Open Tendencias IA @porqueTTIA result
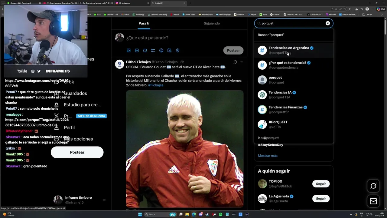 click(x=294, y=95)
